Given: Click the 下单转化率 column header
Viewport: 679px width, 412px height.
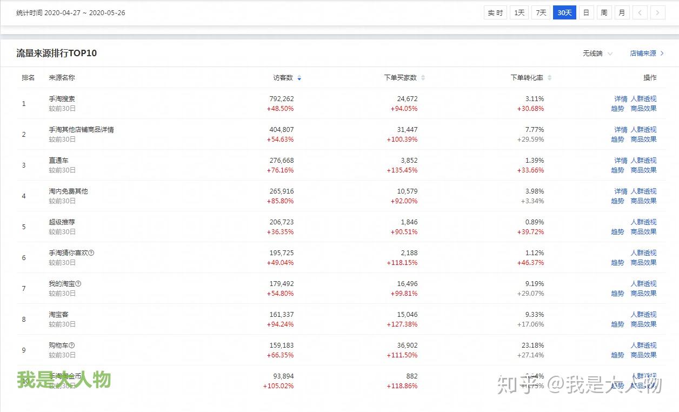Looking at the screenshot, I should tap(527, 78).
